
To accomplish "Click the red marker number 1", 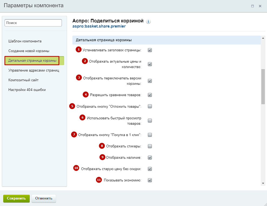I will [78, 49].
